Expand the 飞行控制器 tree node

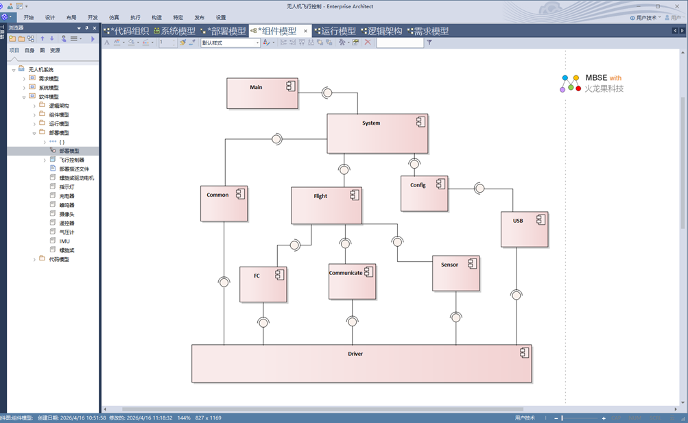45,160
